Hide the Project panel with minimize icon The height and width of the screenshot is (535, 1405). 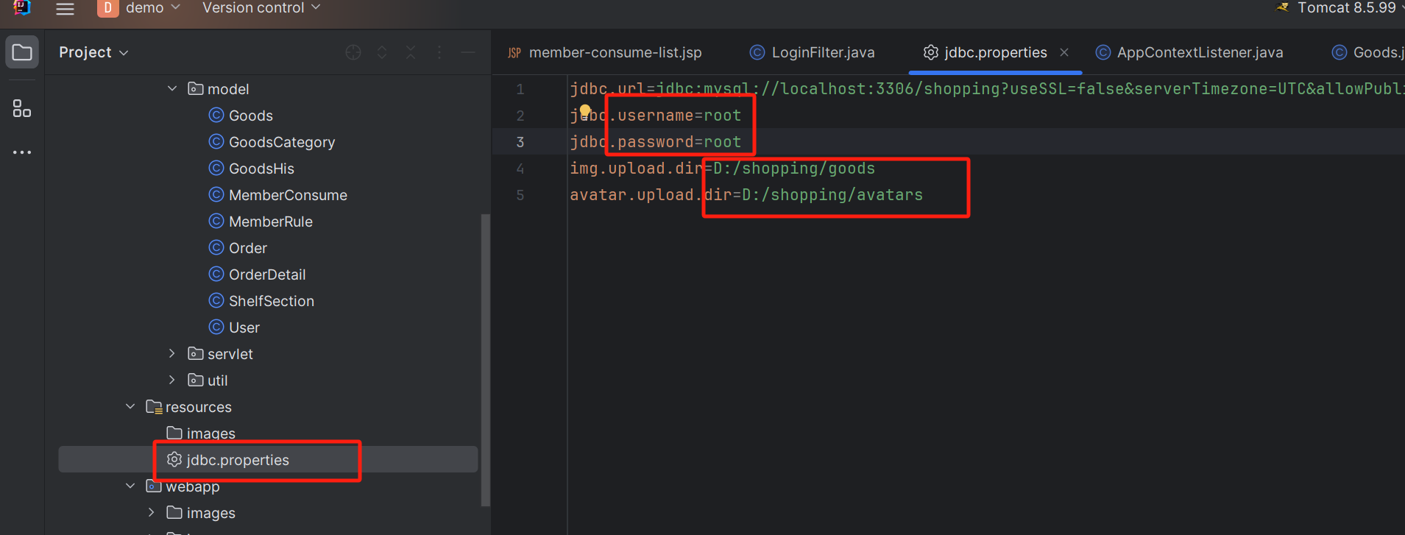click(468, 52)
